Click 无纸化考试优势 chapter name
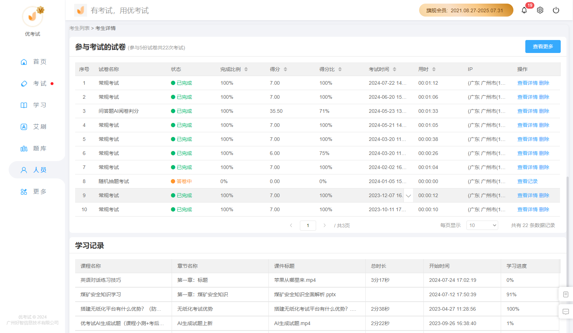This screenshot has width=573, height=333. pos(195,309)
